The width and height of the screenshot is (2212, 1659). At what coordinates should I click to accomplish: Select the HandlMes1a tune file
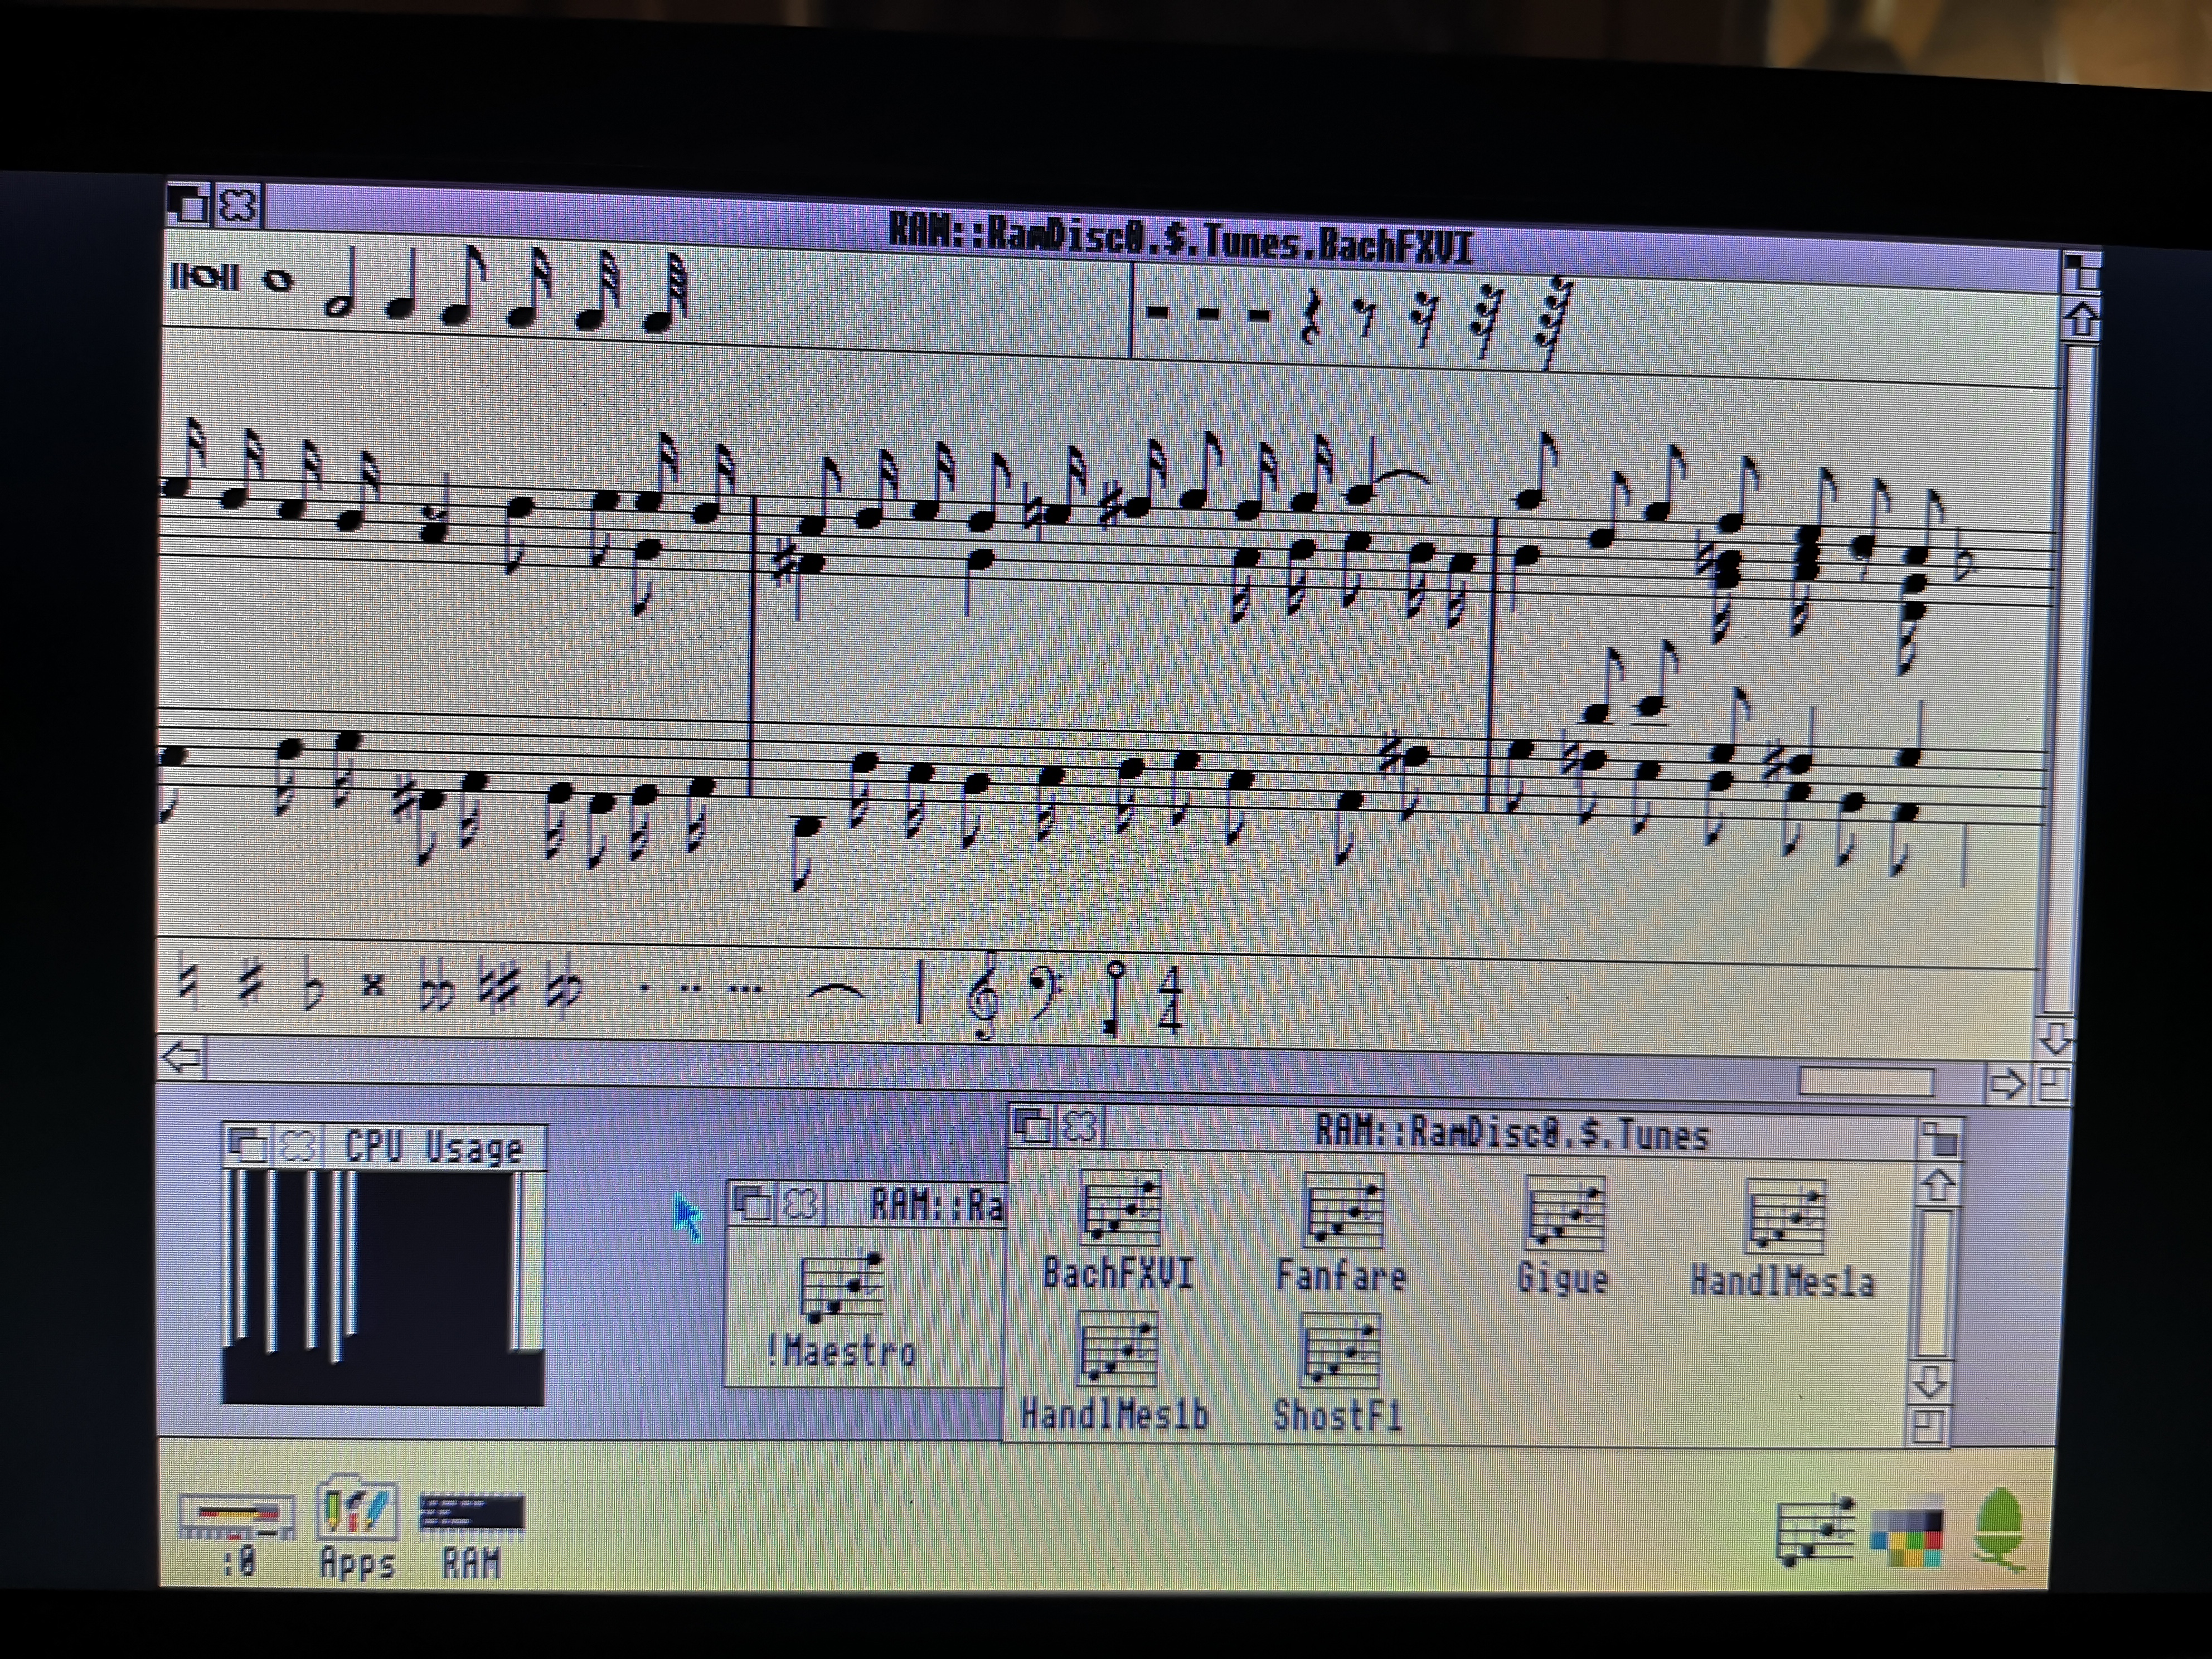pos(1783,1240)
